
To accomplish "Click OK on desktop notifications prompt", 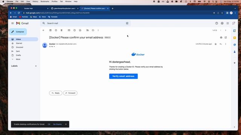I will click(49, 124).
